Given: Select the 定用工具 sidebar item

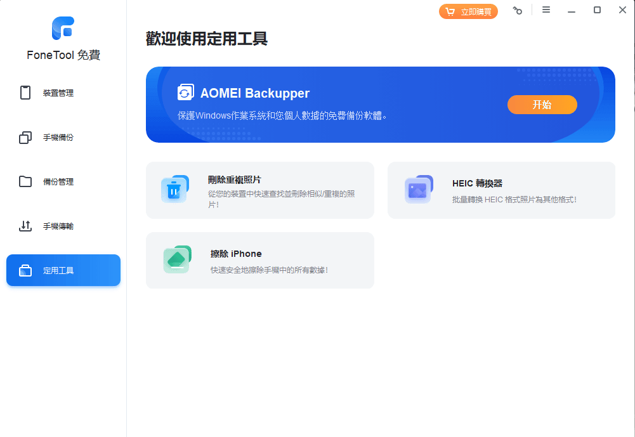Looking at the screenshot, I should pyautogui.click(x=63, y=270).
